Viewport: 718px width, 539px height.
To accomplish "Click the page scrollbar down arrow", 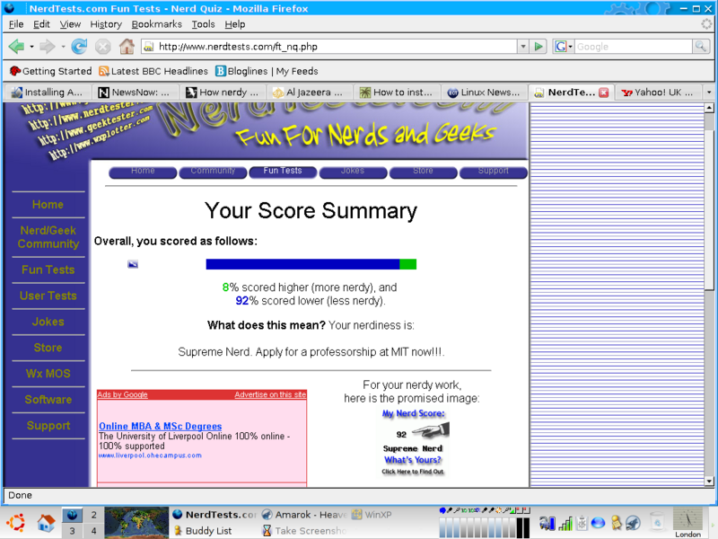I will [x=709, y=482].
